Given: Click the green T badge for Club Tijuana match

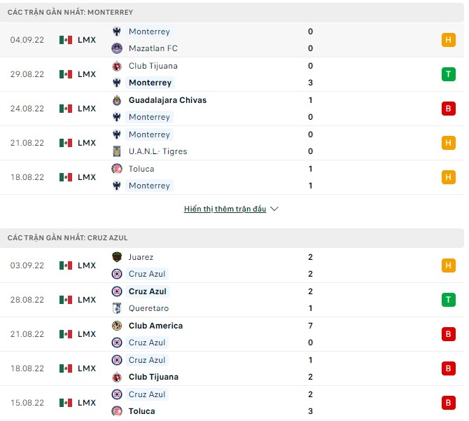Looking at the screenshot, I should pyautogui.click(x=448, y=74).
